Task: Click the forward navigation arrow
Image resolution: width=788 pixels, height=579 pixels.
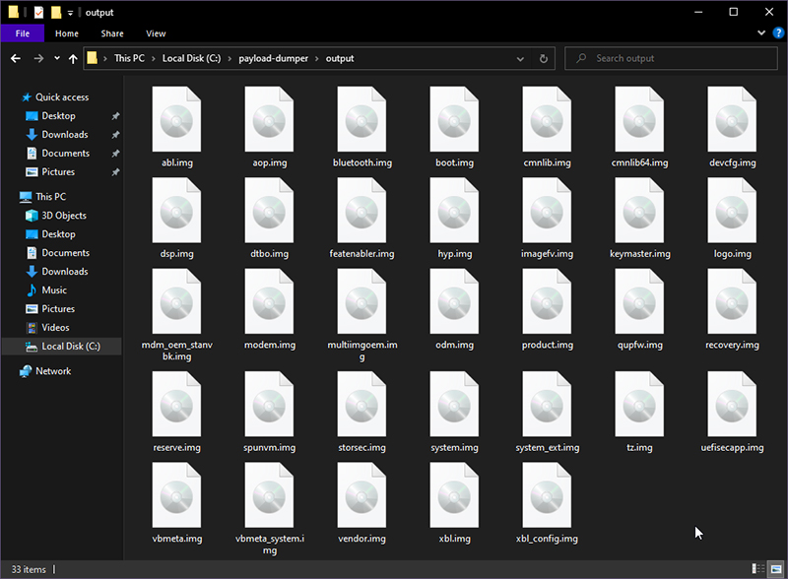Action: pos(36,58)
